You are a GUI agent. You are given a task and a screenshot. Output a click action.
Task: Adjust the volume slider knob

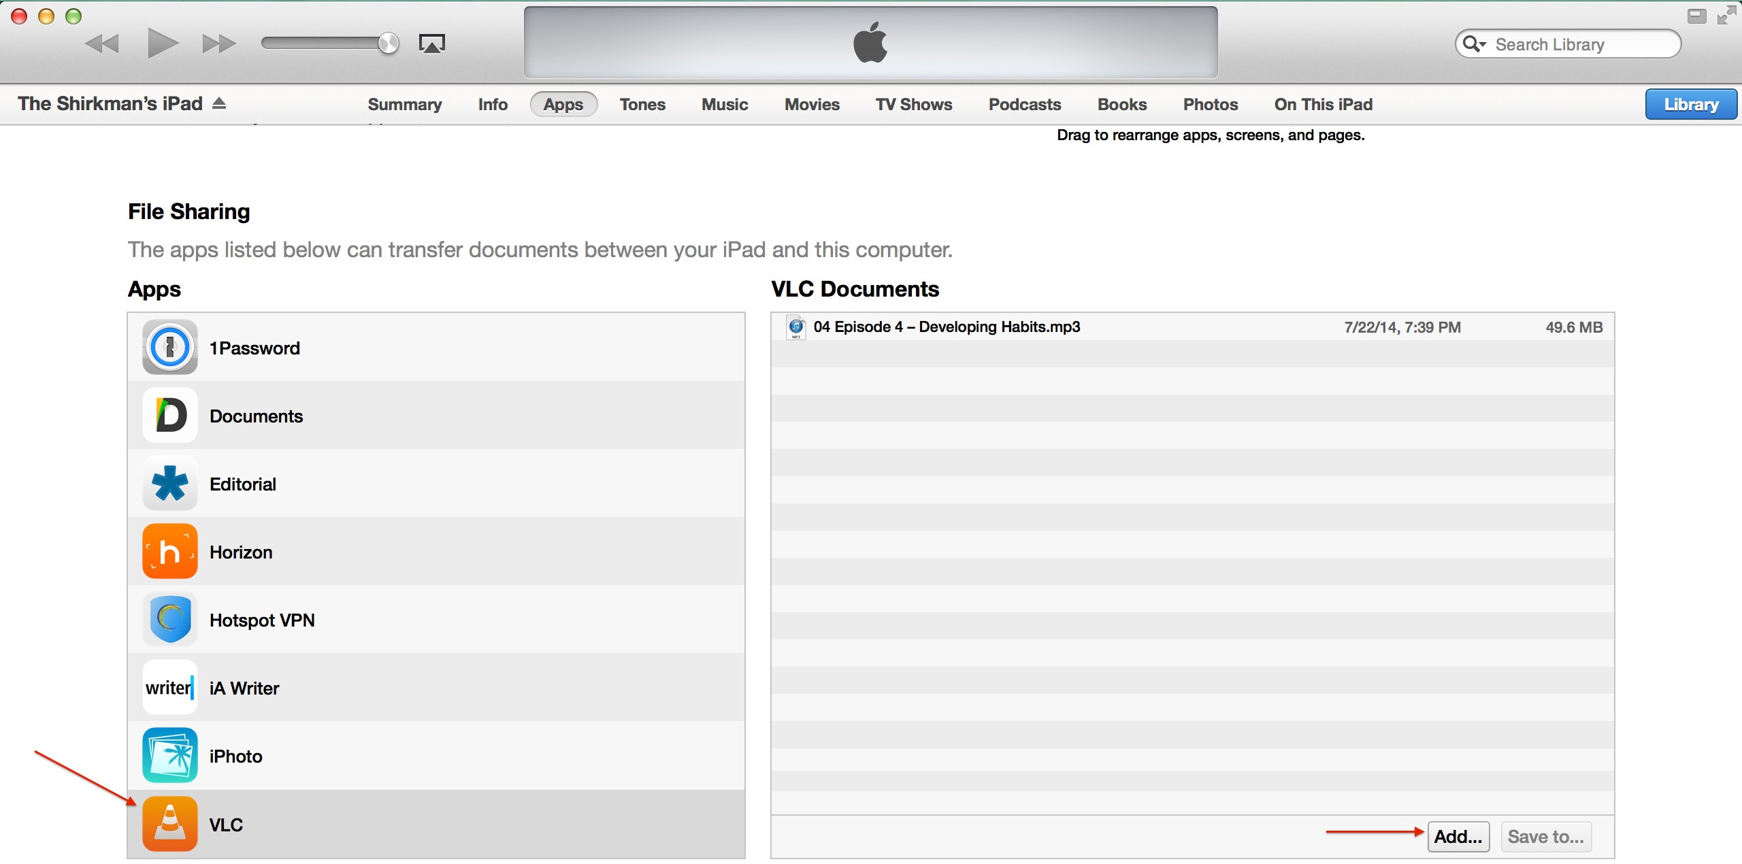(389, 44)
